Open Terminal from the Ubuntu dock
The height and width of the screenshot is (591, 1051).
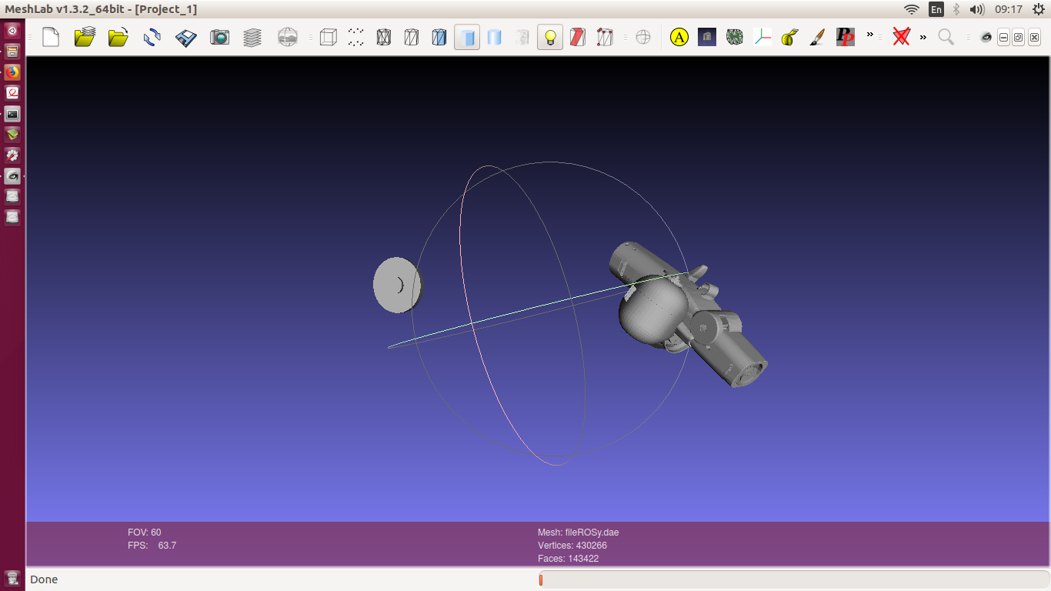(12, 114)
